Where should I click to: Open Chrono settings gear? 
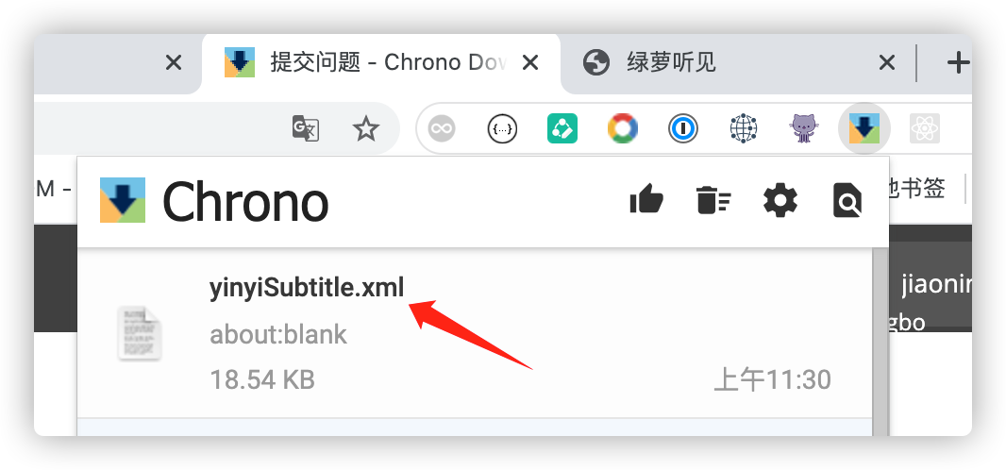click(780, 200)
